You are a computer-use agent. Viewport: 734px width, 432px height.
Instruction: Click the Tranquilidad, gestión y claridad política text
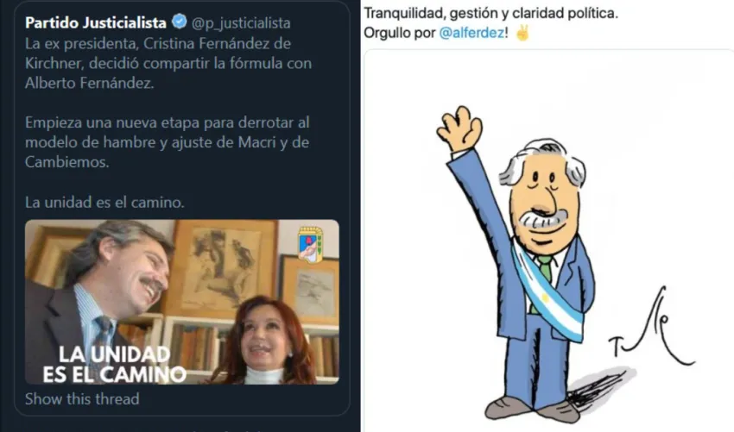[490, 13]
